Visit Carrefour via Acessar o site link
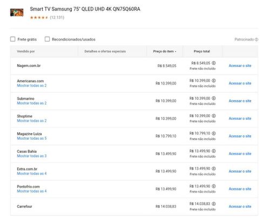The image size is (270, 224). click(240, 207)
